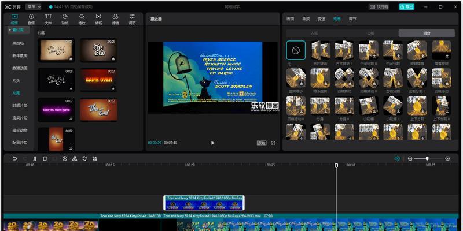Select the 组合 animation sub-tab
Image resolution: width=463 pixels, height=231 pixels.
(x=427, y=33)
